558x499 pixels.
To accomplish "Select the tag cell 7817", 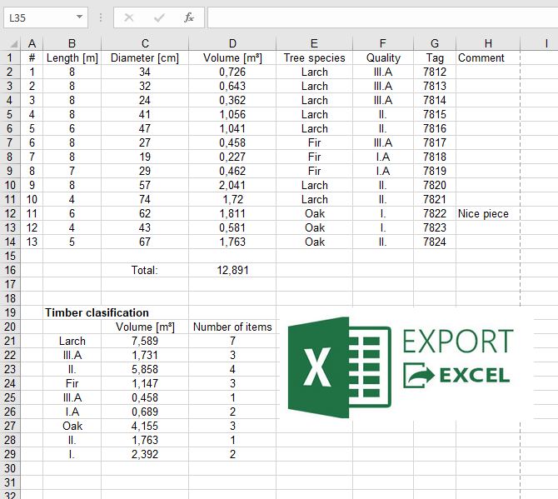I will point(435,142).
